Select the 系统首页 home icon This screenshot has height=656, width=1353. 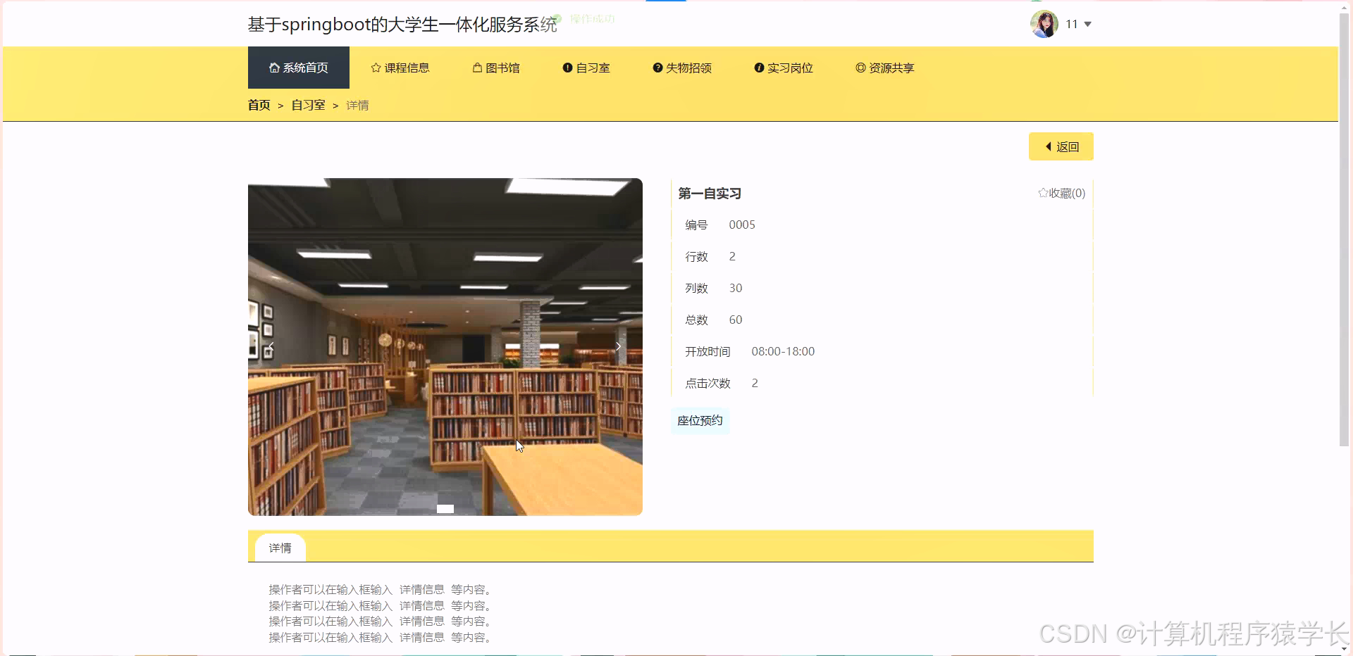pos(273,68)
